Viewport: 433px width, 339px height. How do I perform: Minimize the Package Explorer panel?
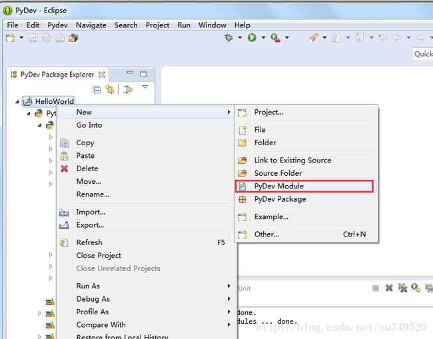coord(129,73)
